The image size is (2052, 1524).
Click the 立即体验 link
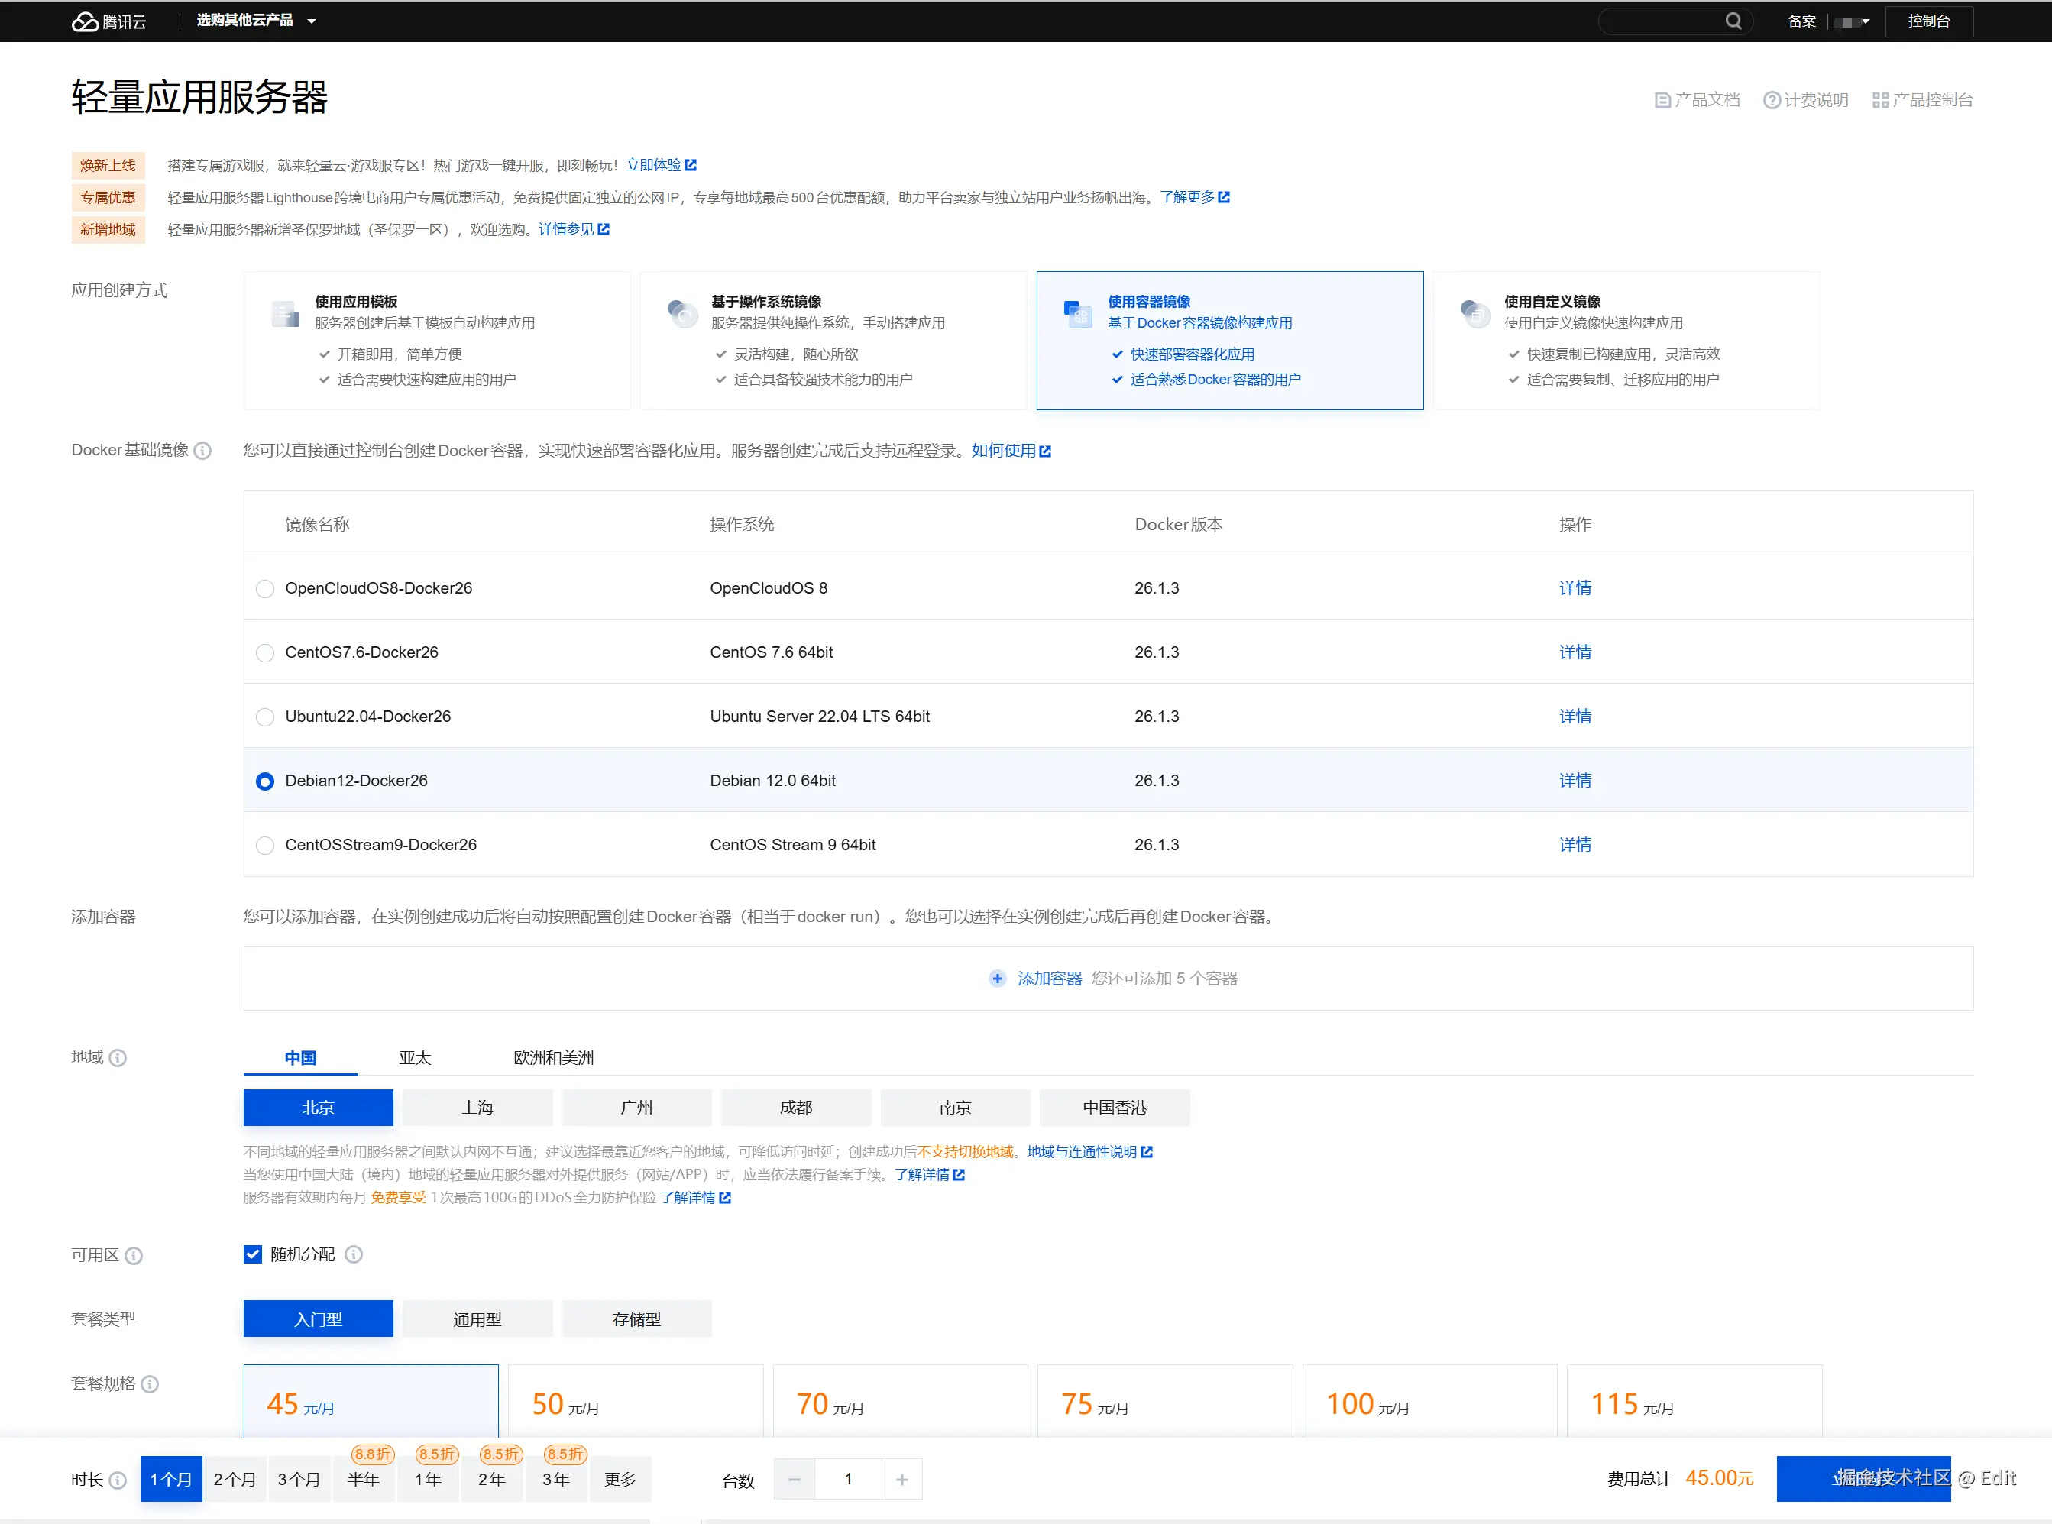click(655, 164)
